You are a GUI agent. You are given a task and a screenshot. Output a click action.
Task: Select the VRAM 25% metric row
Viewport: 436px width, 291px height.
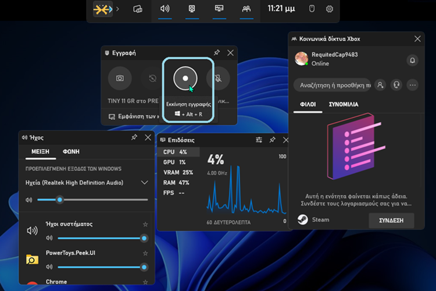click(x=178, y=173)
